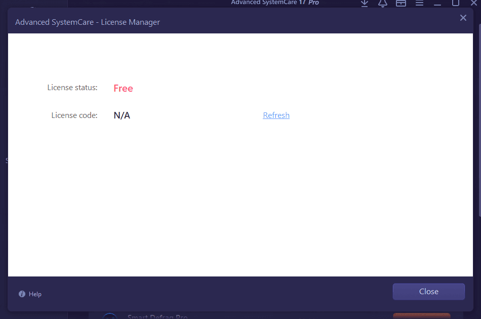Open the notifications bell icon
This screenshot has width=481, height=319.
coord(383,3)
